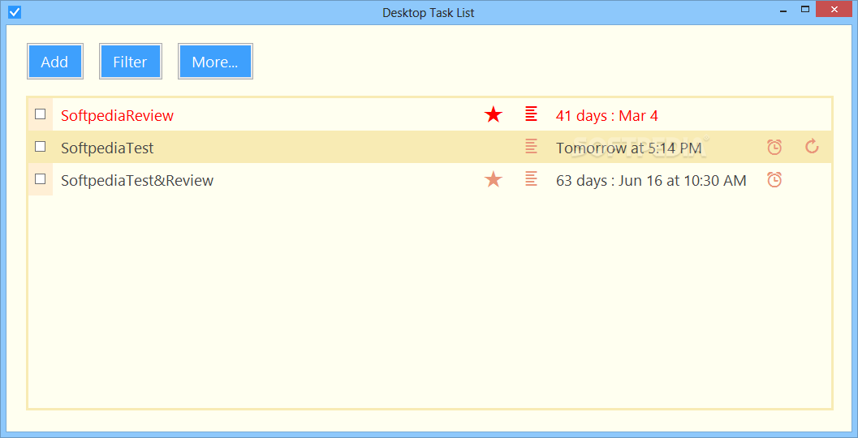Click the alarm clock on SoftpediaTest
The image size is (858, 438).
[x=774, y=147]
